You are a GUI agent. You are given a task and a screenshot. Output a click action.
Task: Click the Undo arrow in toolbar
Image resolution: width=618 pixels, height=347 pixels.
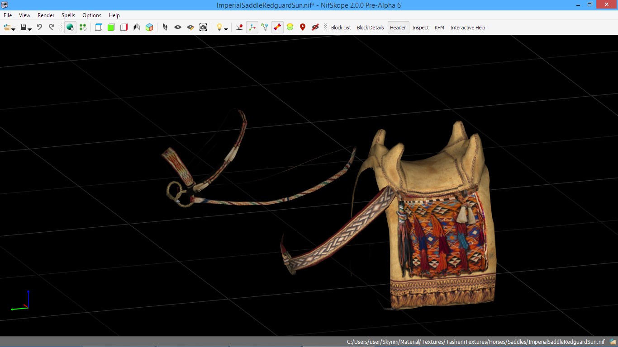point(39,27)
